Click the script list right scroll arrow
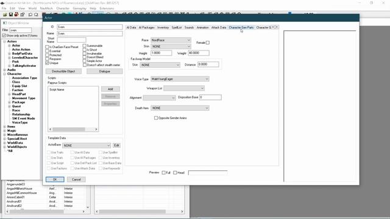 96,130
